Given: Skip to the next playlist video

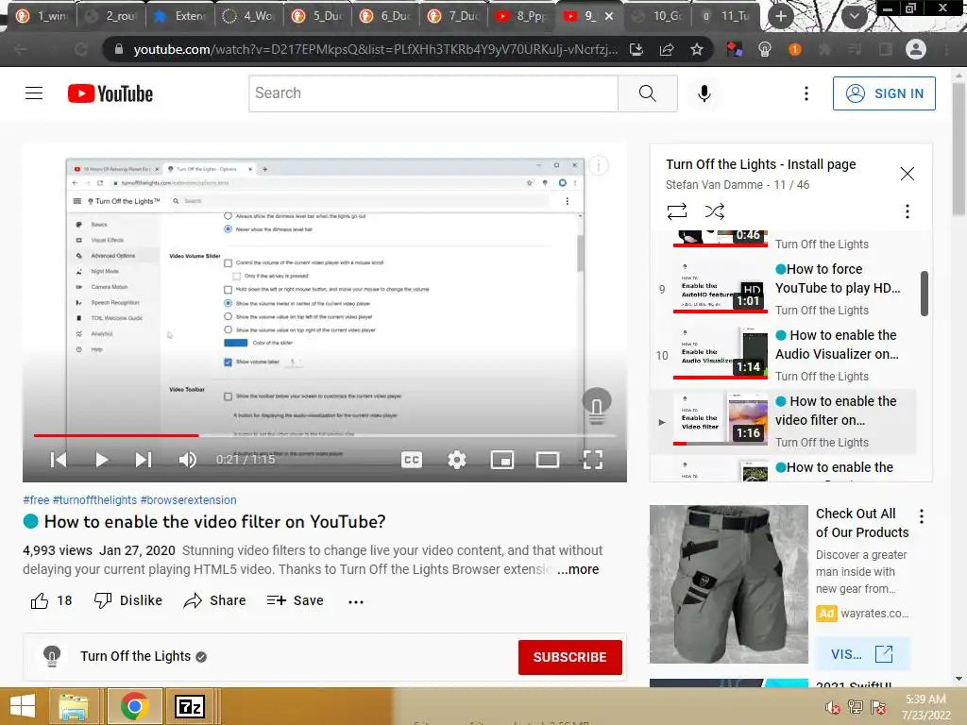Looking at the screenshot, I should pyautogui.click(x=144, y=460).
